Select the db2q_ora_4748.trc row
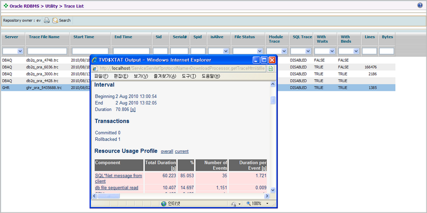The width and height of the screenshot is (427, 213). (x=198, y=60)
